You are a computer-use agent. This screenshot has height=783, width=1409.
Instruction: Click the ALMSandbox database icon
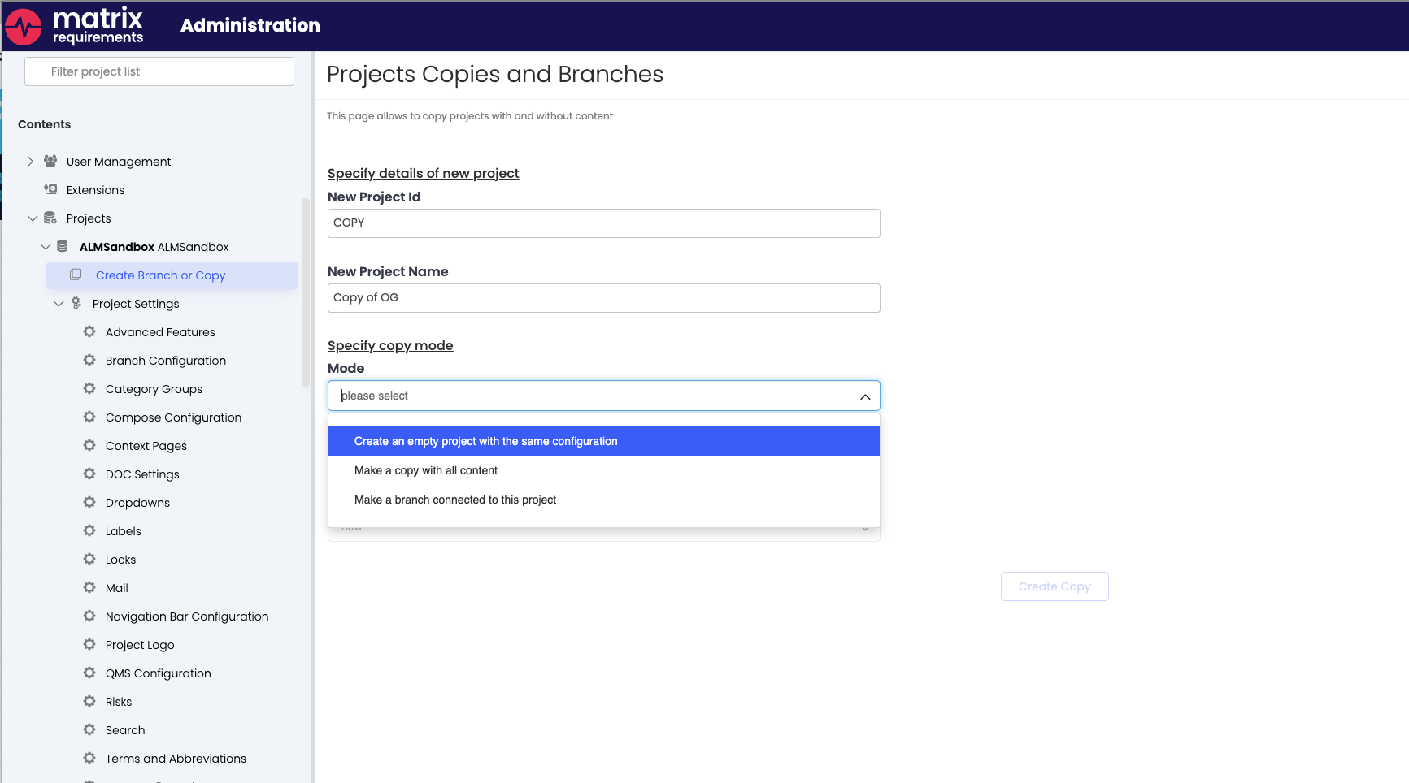[x=63, y=246]
